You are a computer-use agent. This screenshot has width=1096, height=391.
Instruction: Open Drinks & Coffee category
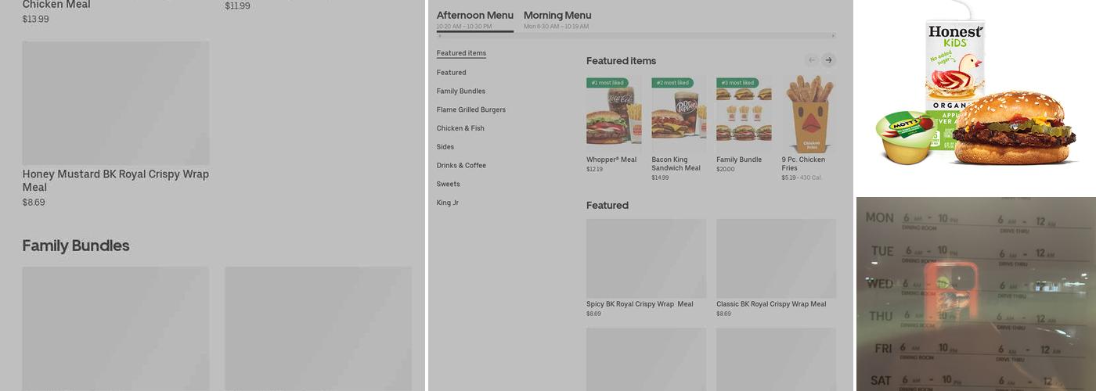pos(461,166)
